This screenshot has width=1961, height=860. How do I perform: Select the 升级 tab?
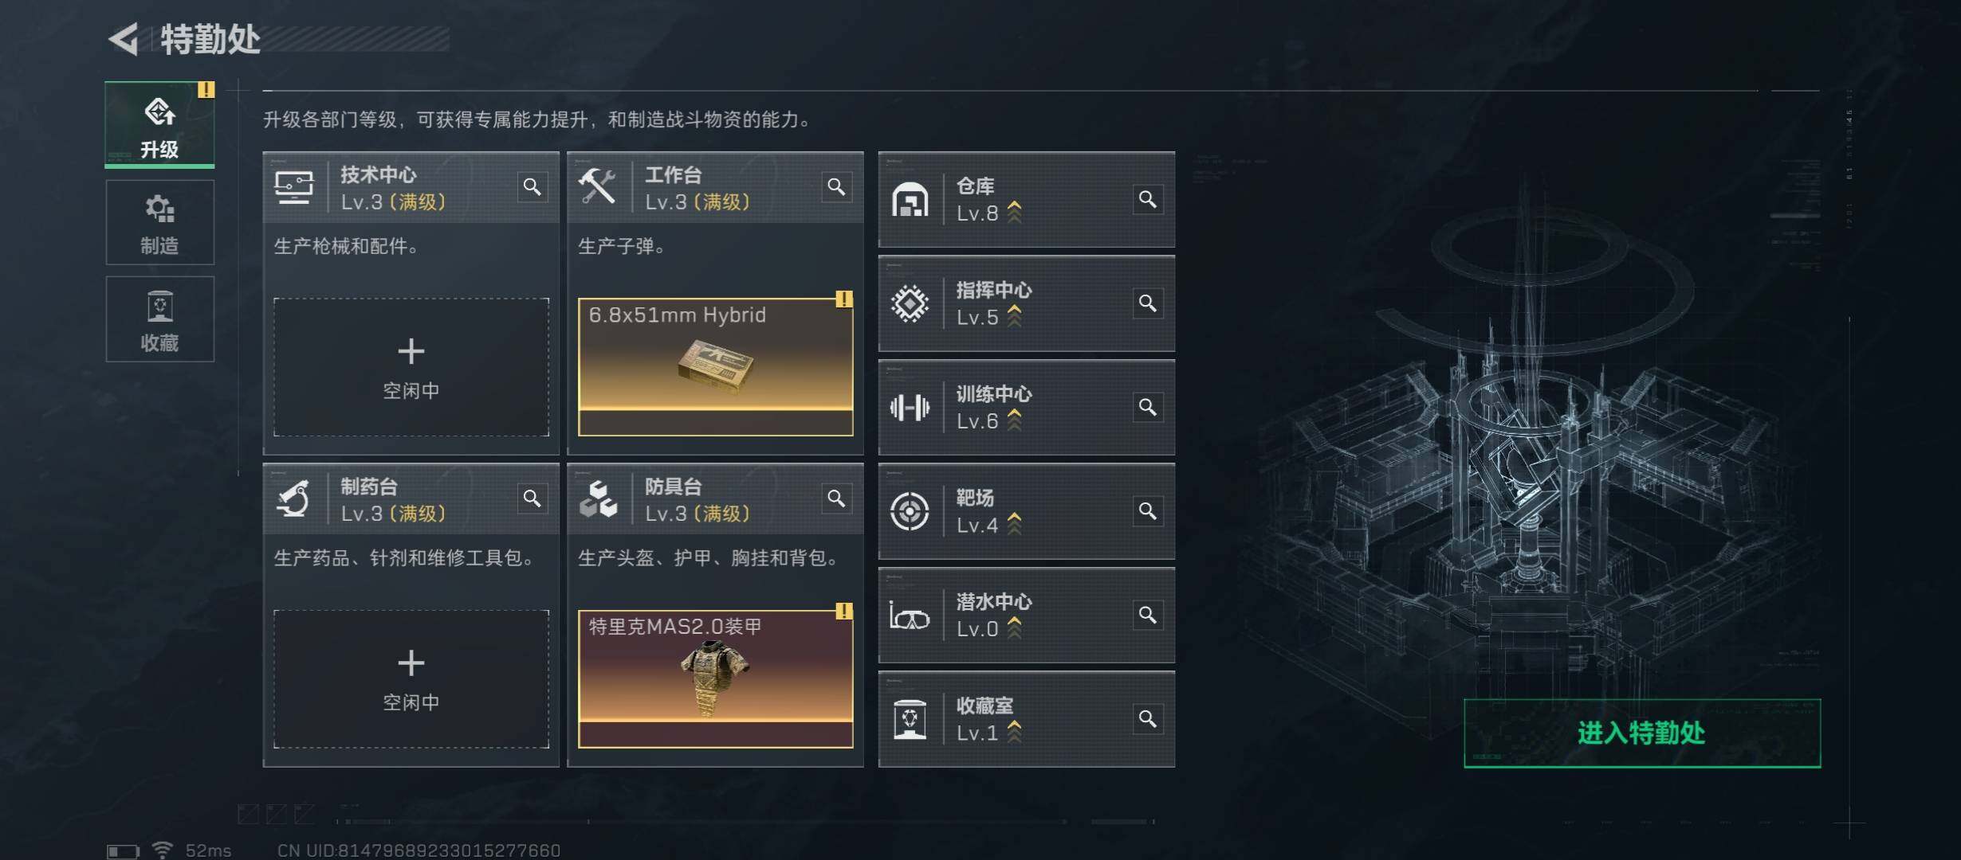159,125
